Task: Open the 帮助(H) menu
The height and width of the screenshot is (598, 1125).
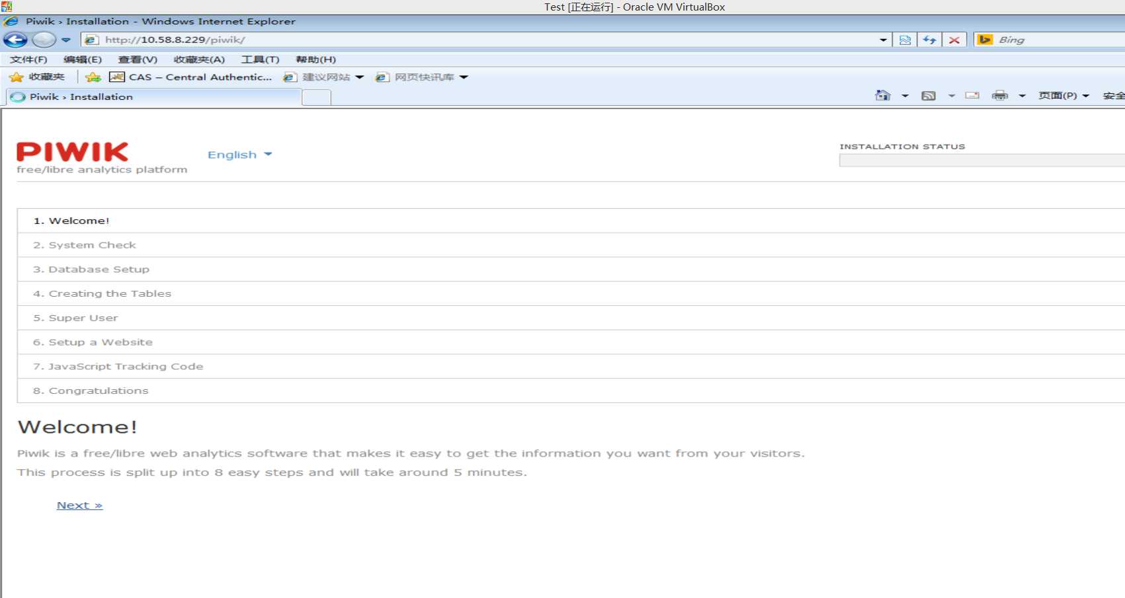Action: 315,59
